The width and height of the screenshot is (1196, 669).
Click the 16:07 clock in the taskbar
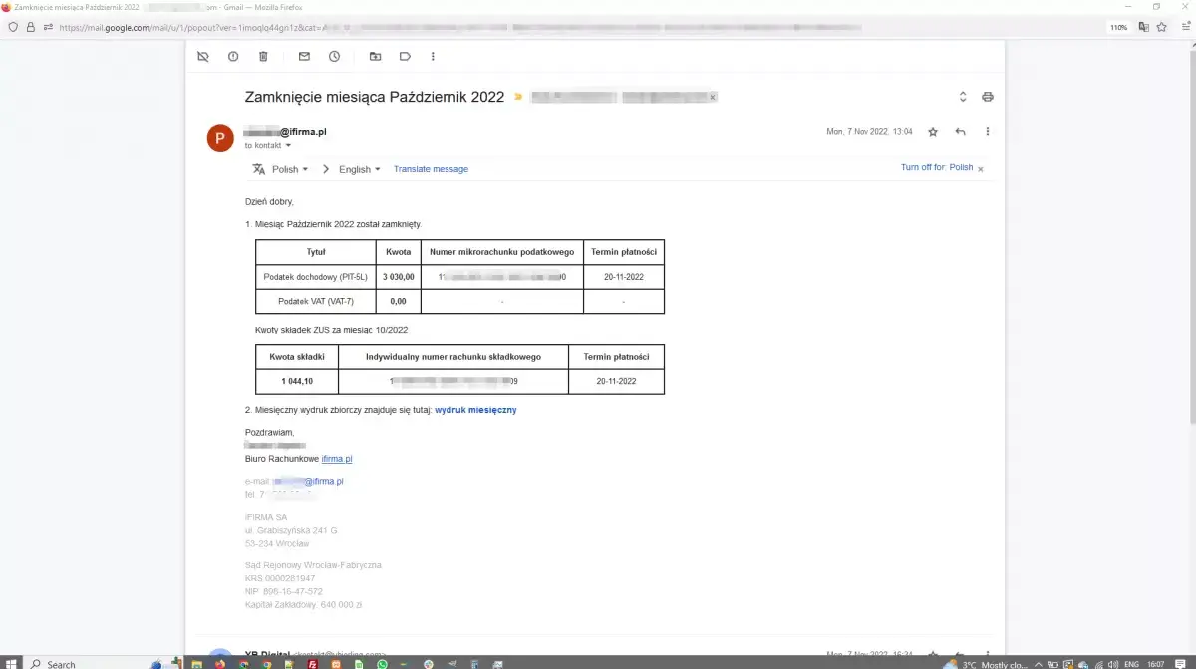coord(1156,664)
